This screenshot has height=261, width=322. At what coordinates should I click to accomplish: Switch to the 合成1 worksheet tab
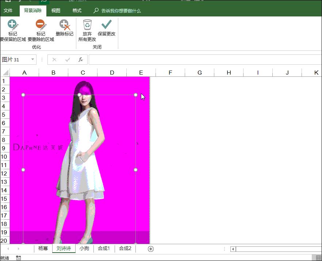pyautogui.click(x=103, y=248)
